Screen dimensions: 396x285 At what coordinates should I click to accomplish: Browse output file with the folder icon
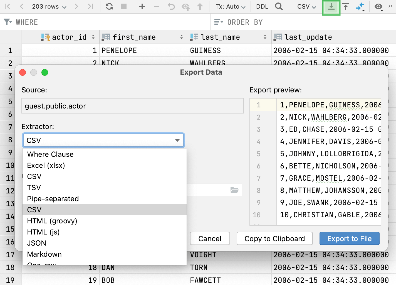[234, 190]
